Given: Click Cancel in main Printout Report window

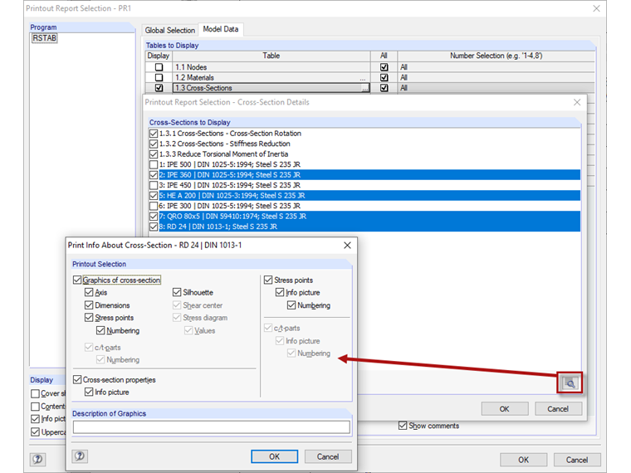Looking at the screenshot, I should click(577, 460).
